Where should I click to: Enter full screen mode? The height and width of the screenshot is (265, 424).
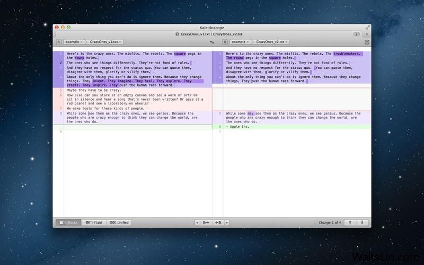367,26
